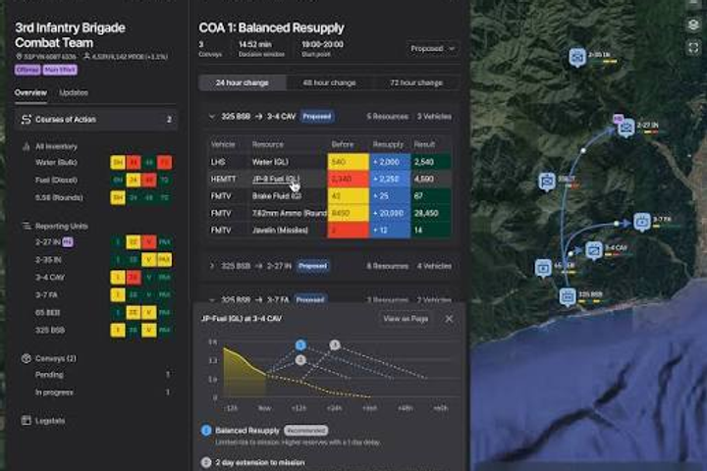Select the 2-27 IN unit marker on map
707x471 pixels.
(x=625, y=129)
